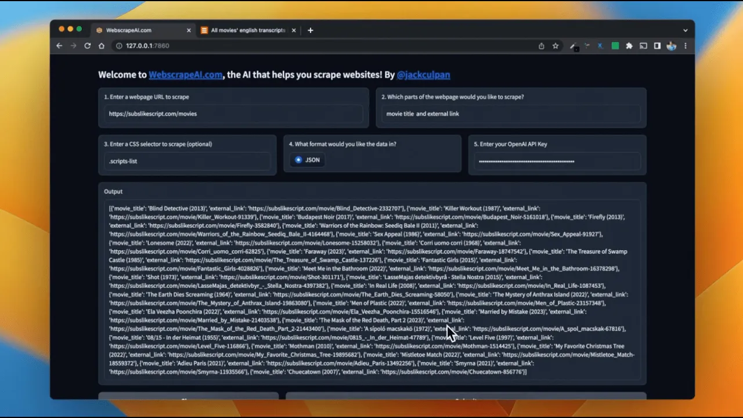Image resolution: width=743 pixels, height=418 pixels.
Task: Click the green maximize window button
Action: [80, 29]
